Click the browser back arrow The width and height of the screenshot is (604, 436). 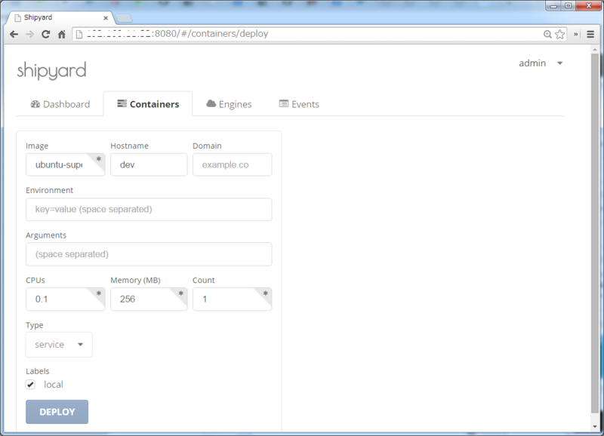(x=13, y=33)
